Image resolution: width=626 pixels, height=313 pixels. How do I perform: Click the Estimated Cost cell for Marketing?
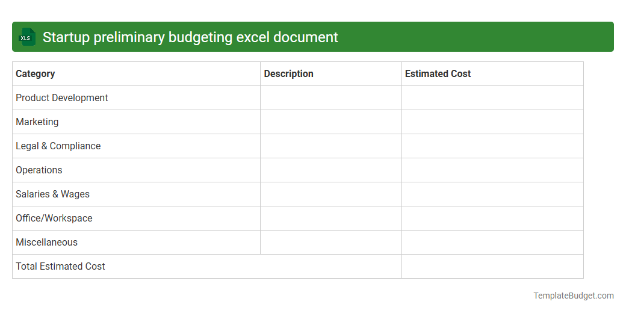pyautogui.click(x=492, y=122)
